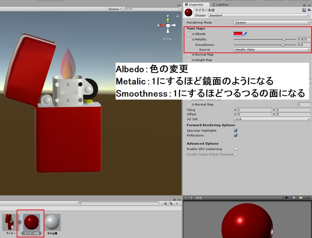Disable Specular Highlights
Image resolution: width=312 pixels, height=238 pixels.
[x=236, y=130]
